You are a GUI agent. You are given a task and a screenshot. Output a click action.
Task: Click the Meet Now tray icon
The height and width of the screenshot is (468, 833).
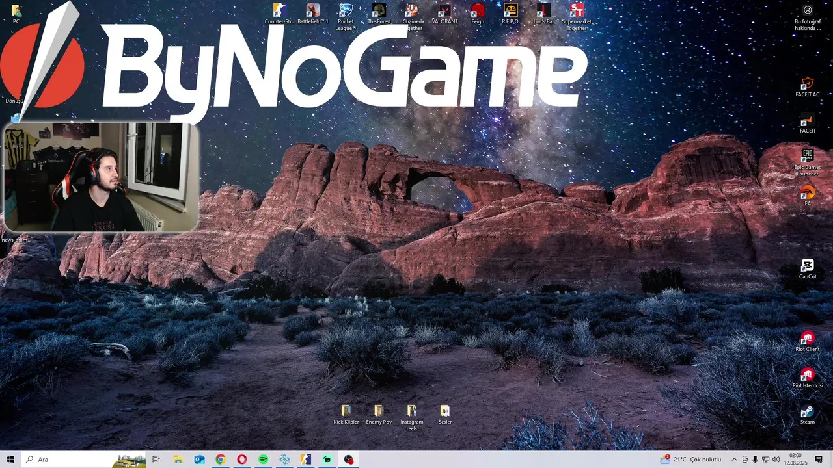[x=745, y=460]
